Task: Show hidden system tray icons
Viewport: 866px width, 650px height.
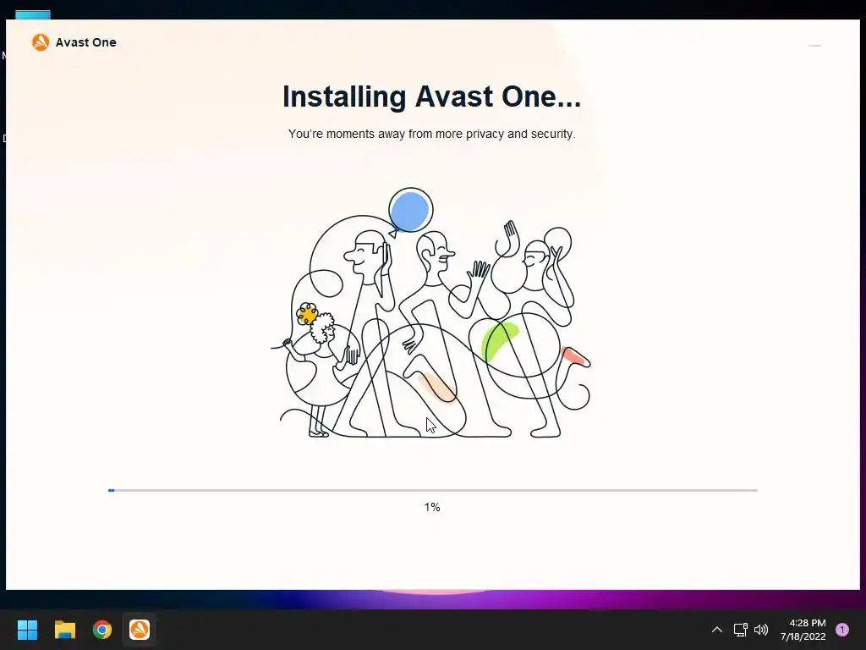Action: tap(717, 630)
